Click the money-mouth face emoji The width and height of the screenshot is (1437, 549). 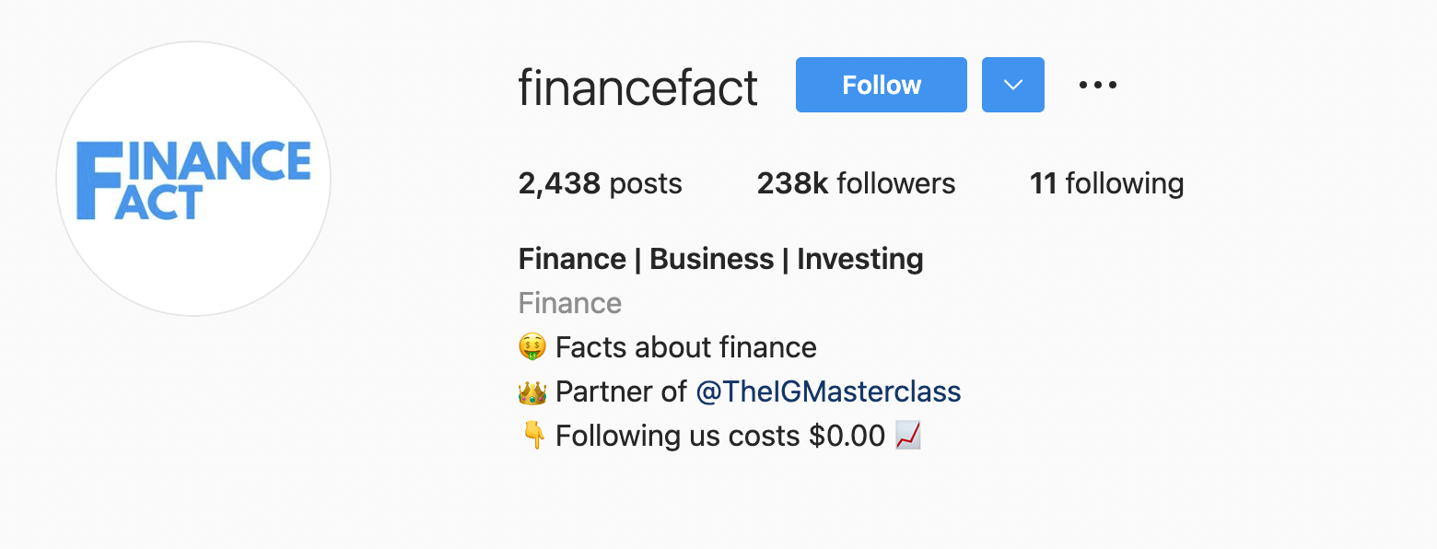click(x=532, y=347)
